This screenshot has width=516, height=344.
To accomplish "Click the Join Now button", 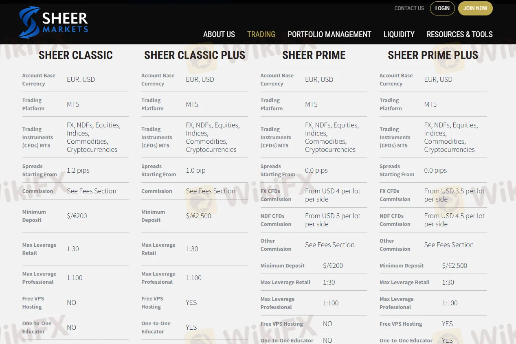I will (475, 8).
